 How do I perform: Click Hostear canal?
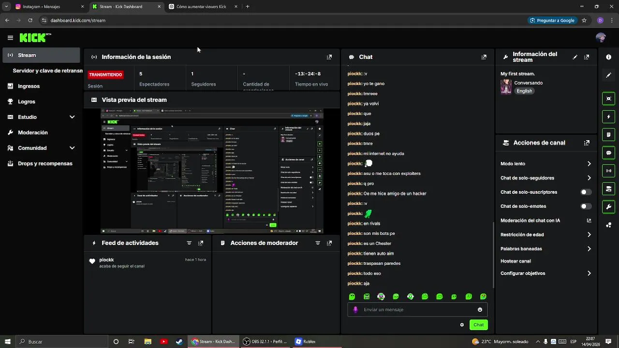pyautogui.click(x=516, y=261)
